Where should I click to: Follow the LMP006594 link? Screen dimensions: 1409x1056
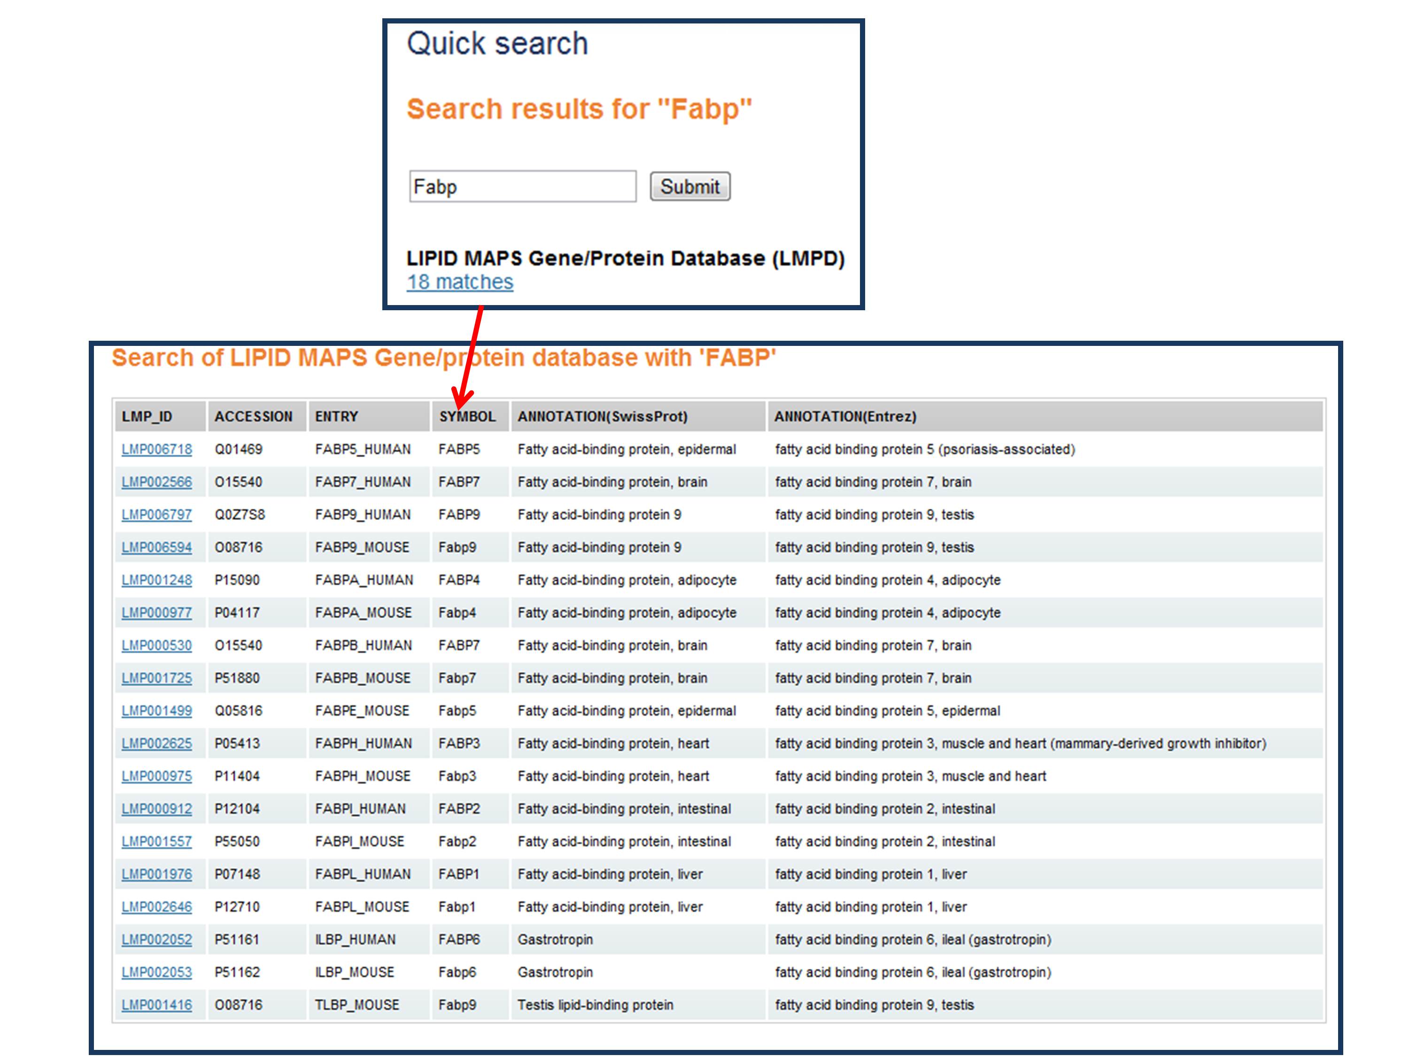click(157, 547)
